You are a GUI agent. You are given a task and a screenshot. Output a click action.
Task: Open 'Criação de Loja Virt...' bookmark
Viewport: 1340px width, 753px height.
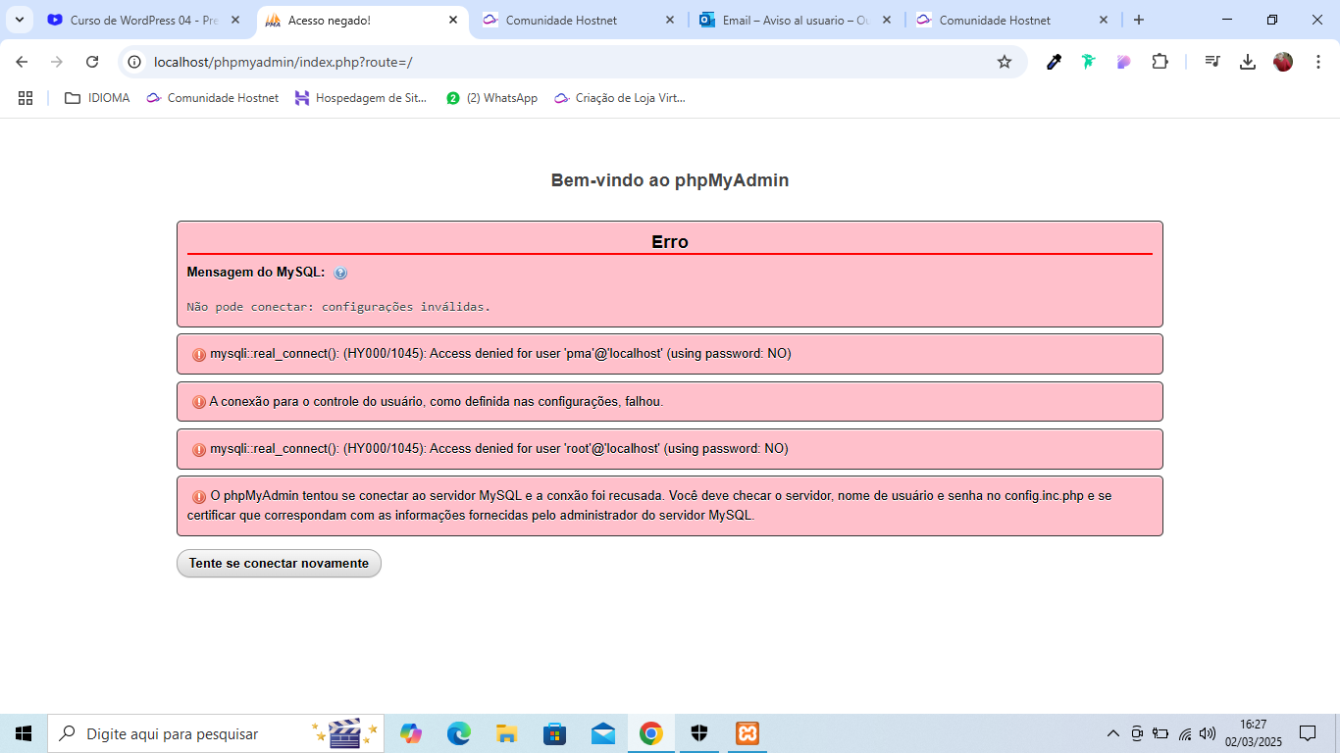(620, 98)
